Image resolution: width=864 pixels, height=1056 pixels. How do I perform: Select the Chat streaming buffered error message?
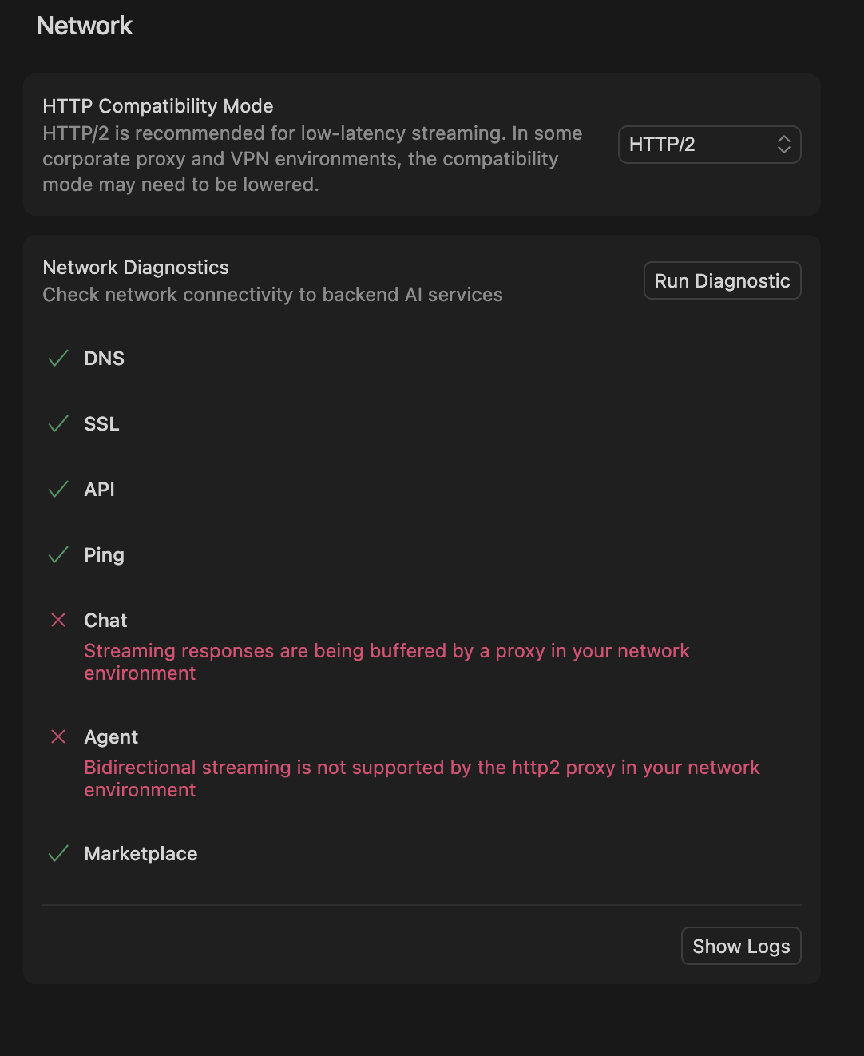(x=386, y=662)
